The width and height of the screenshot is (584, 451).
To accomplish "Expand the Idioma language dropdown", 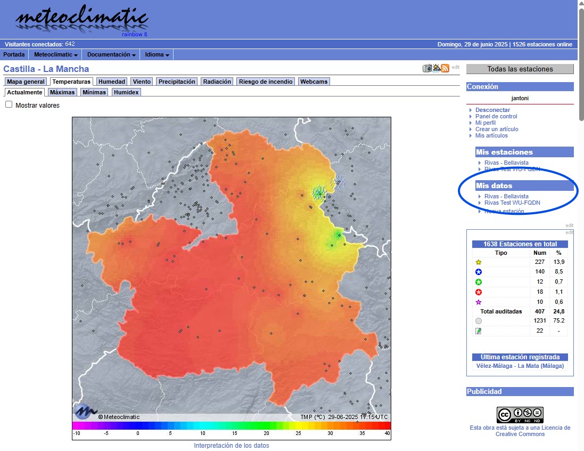I will click(x=157, y=55).
